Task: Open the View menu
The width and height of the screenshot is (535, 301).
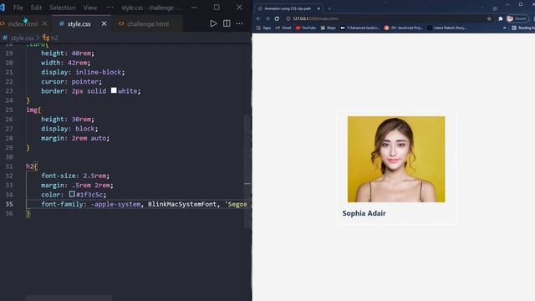Action: (90, 8)
